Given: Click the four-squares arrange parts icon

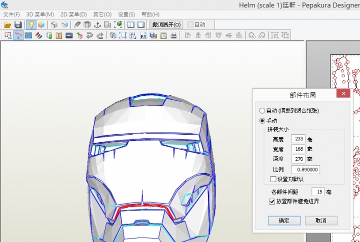Looking at the screenshot, I should 132,35.
